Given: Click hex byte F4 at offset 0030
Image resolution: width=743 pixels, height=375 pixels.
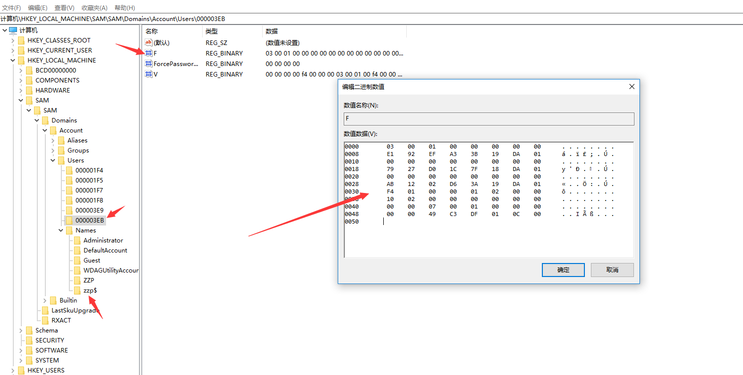Looking at the screenshot, I should (x=390, y=191).
